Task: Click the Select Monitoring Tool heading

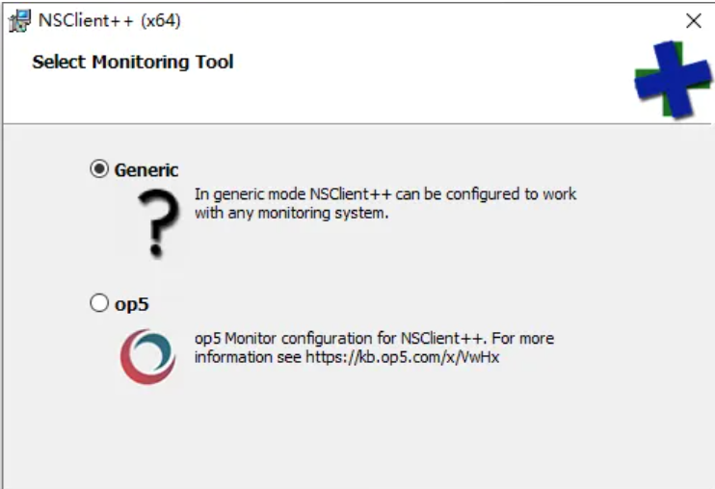Action: (133, 62)
